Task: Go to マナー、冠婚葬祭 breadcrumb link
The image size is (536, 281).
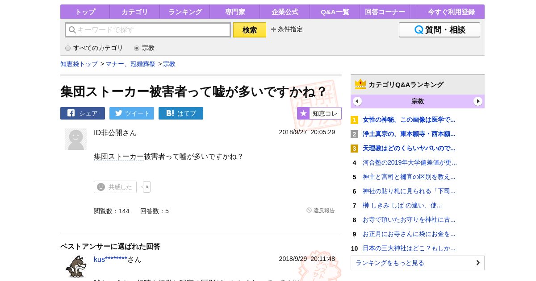Action: point(130,64)
